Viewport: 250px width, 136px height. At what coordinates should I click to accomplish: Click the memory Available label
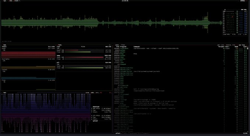(6, 59)
